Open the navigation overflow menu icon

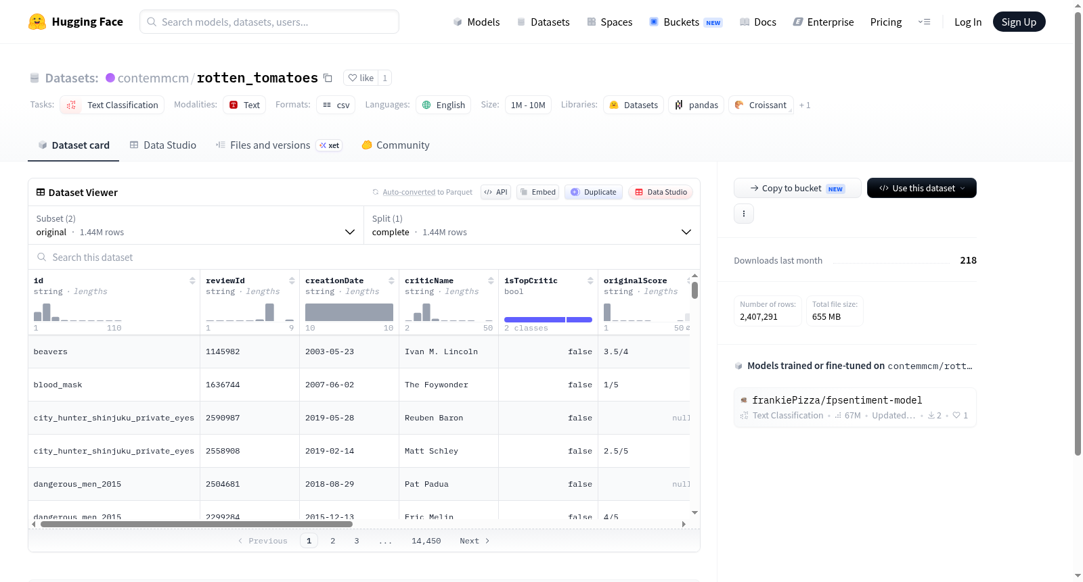coord(924,22)
